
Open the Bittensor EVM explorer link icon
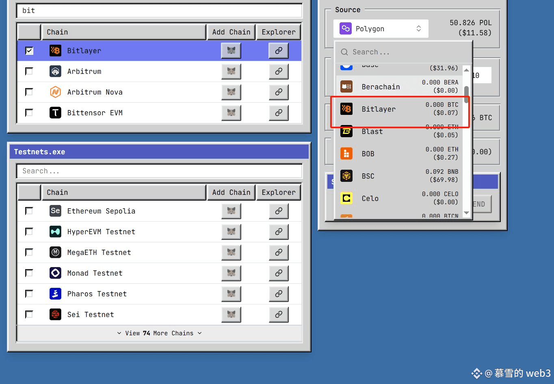pyautogui.click(x=279, y=113)
